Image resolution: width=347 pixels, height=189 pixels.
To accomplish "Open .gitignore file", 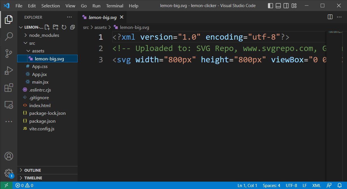I will click(47, 98).
